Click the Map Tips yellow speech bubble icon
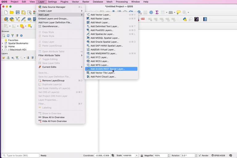 pos(178,12)
